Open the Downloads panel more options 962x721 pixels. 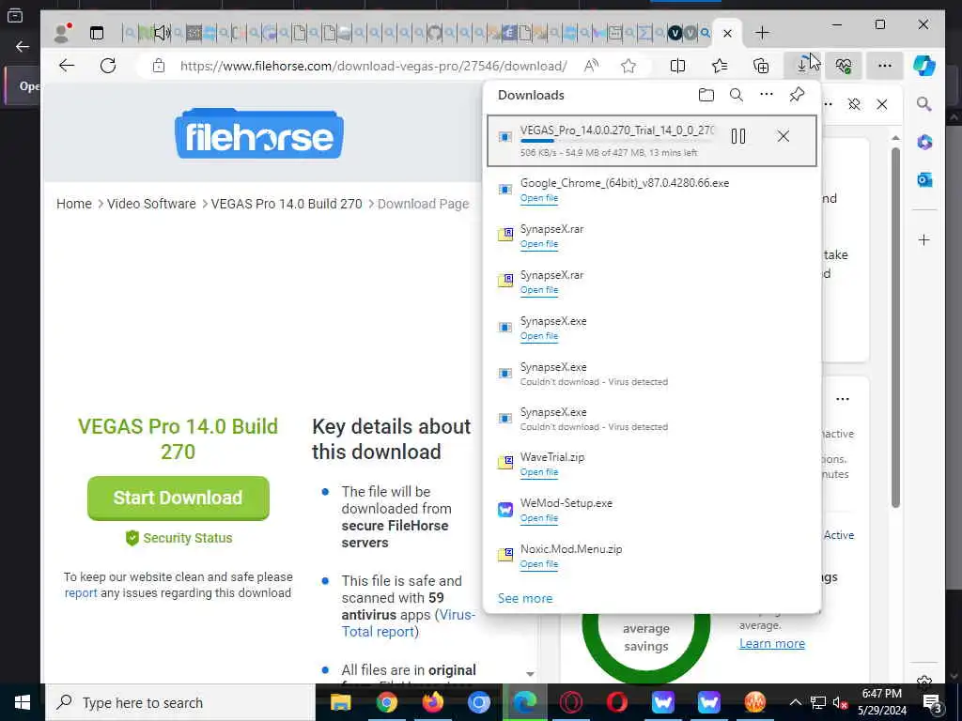coord(767,95)
